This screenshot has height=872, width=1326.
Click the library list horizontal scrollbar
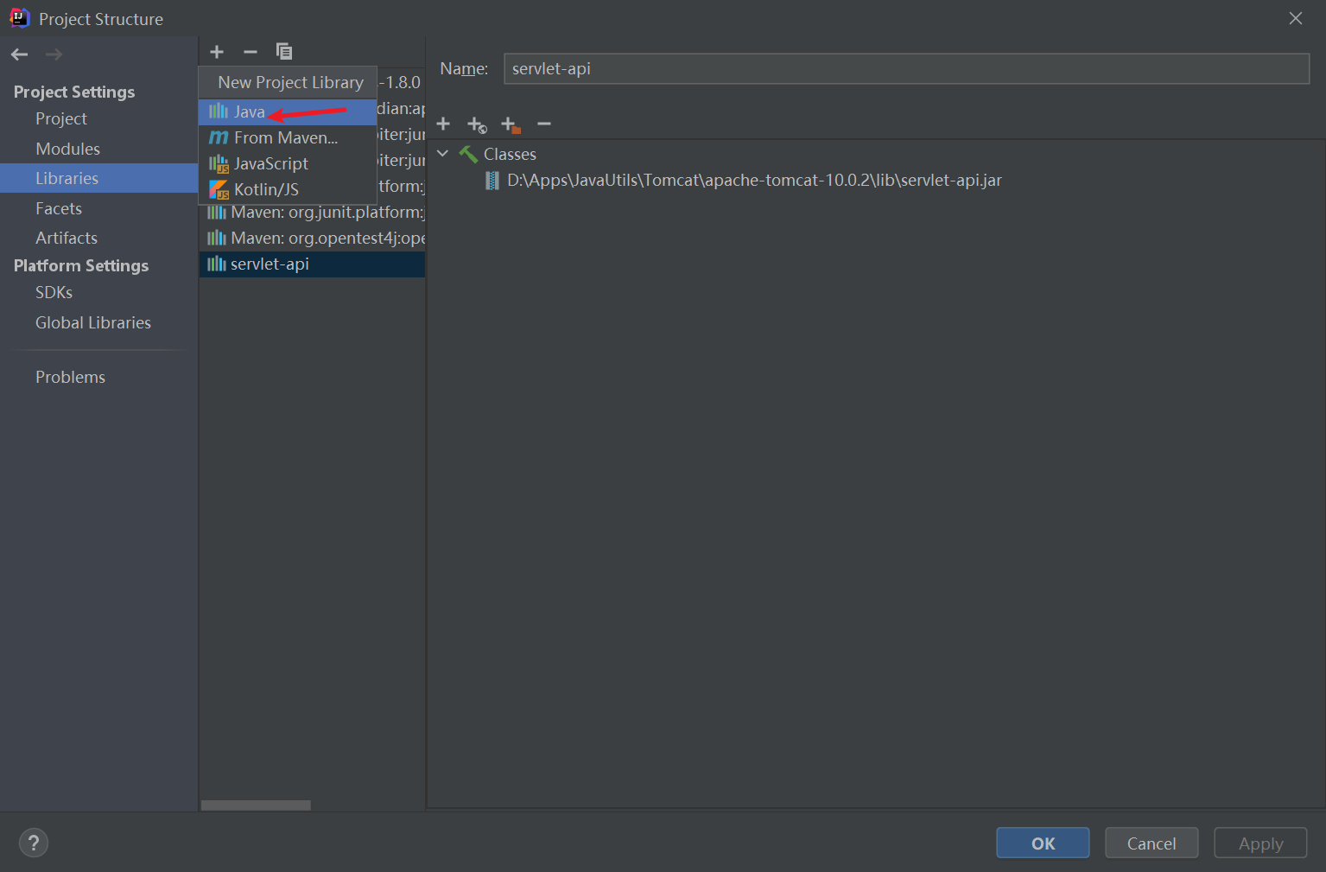pos(256,805)
